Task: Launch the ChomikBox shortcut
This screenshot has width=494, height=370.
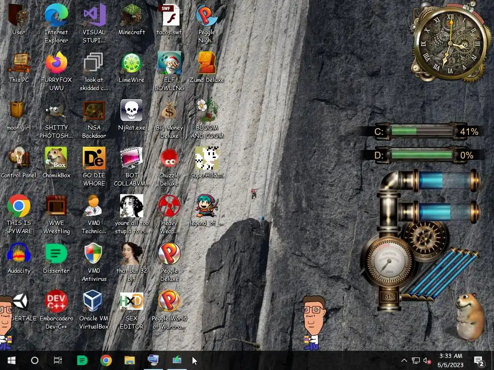Action: tap(56, 163)
